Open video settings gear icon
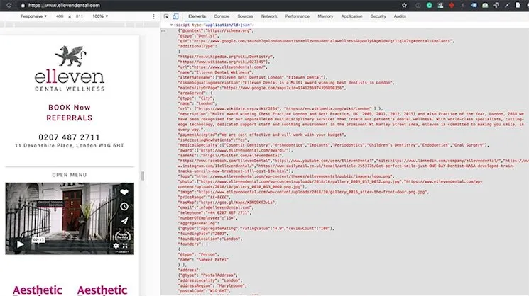This screenshot has height=296, width=529. (116, 246)
